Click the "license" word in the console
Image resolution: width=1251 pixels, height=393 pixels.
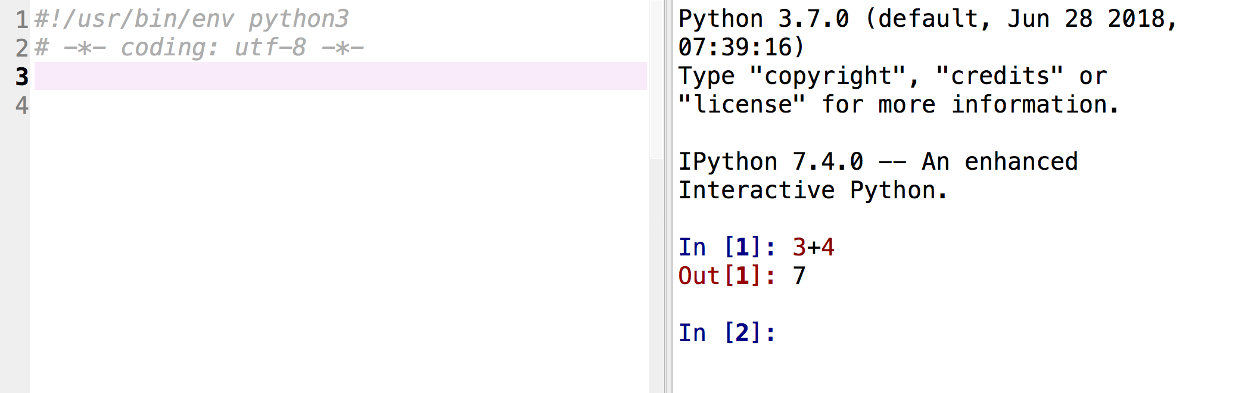(742, 105)
